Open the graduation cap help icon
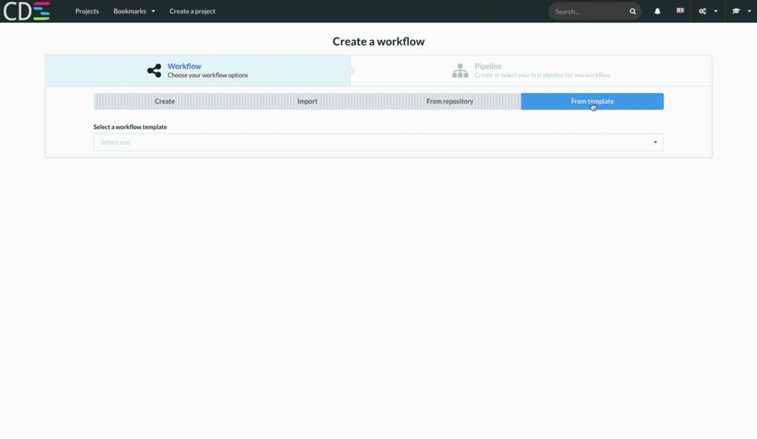The height and width of the screenshot is (439, 757). [x=736, y=11]
